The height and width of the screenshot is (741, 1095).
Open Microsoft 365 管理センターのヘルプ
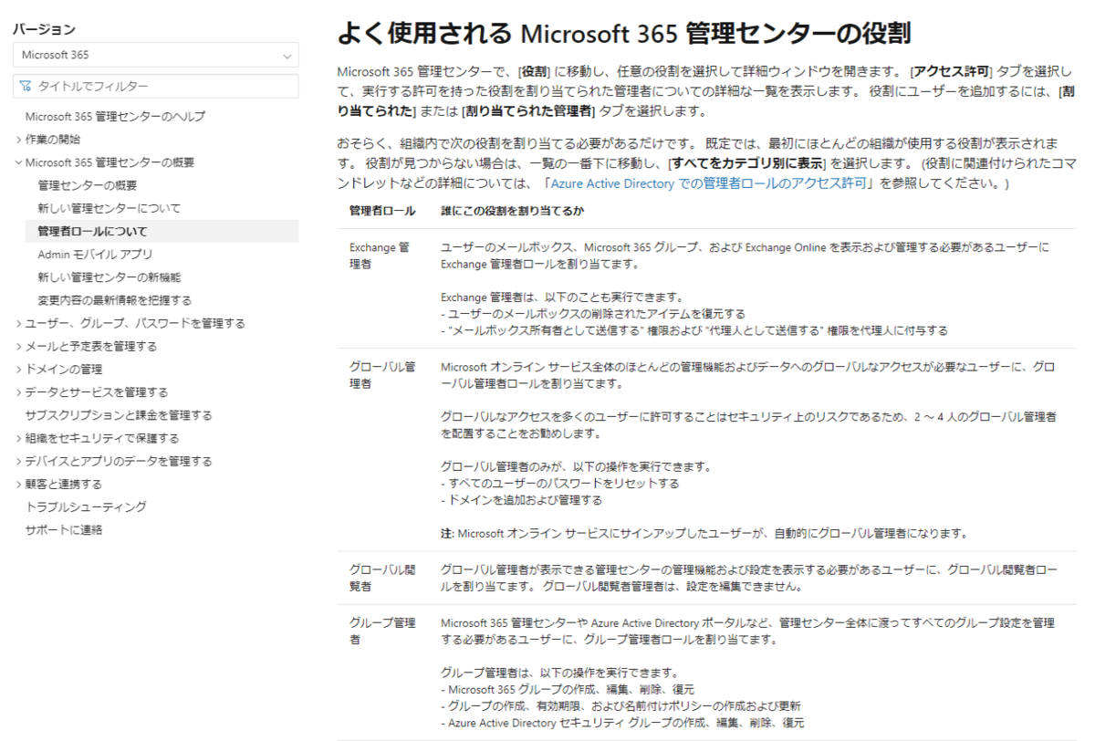pyautogui.click(x=115, y=116)
